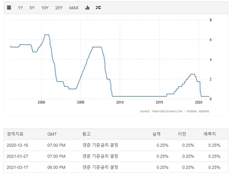The height and width of the screenshot is (173, 233).
Task: Click 07:00 PM in the 2020-12-16 row
Action: click(56, 145)
